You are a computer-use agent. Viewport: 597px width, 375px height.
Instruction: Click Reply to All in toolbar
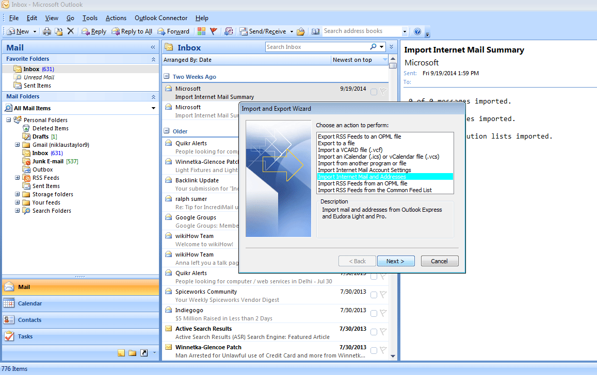pyautogui.click(x=132, y=31)
